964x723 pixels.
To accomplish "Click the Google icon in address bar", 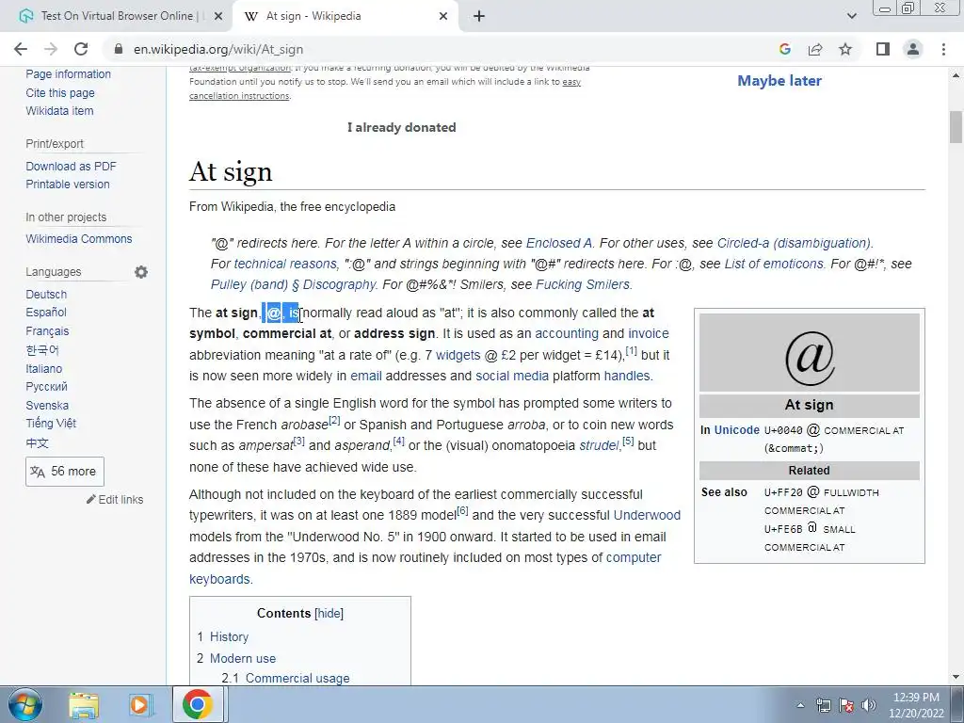I will [x=784, y=49].
